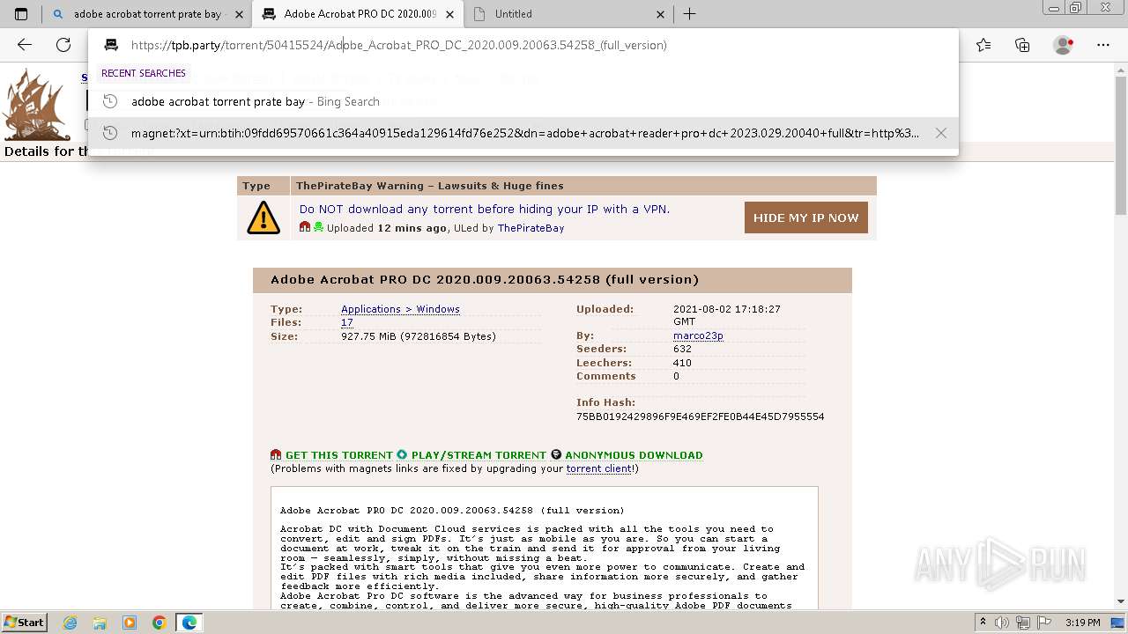Click the anonymous download globe icon

point(556,455)
